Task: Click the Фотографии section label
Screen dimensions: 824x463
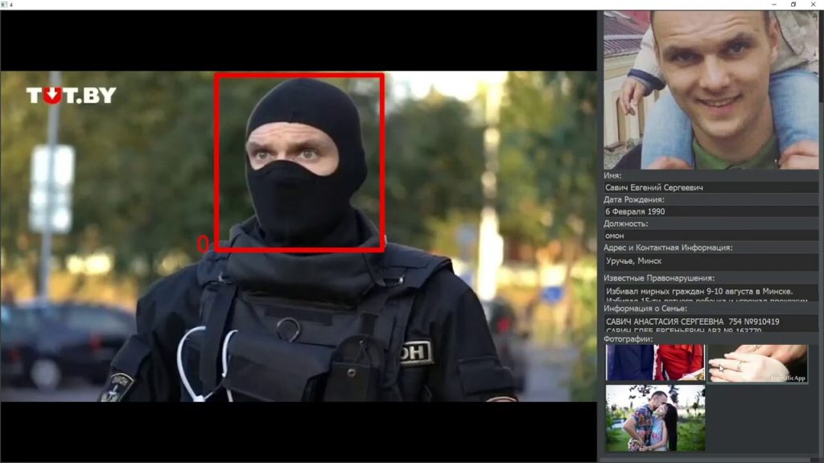Action: [x=628, y=339]
